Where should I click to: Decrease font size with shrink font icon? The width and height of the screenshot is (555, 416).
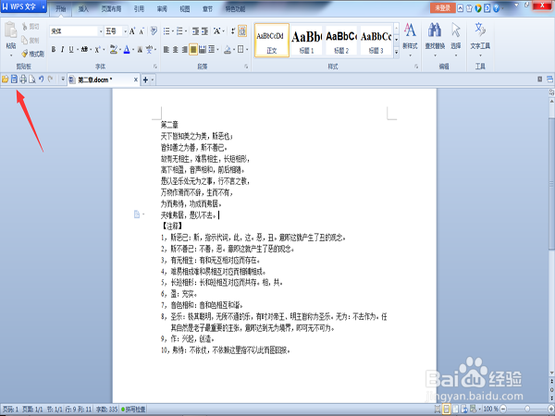click(x=142, y=31)
